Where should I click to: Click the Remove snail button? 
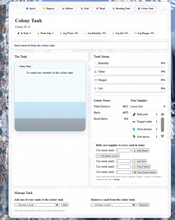pos(143,205)
